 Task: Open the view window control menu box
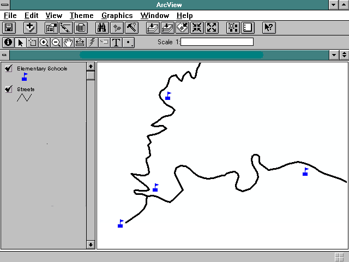5,55
